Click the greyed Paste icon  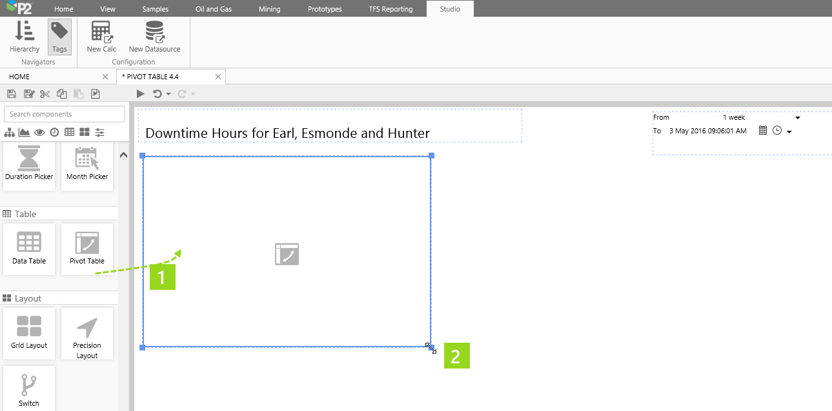click(x=79, y=94)
